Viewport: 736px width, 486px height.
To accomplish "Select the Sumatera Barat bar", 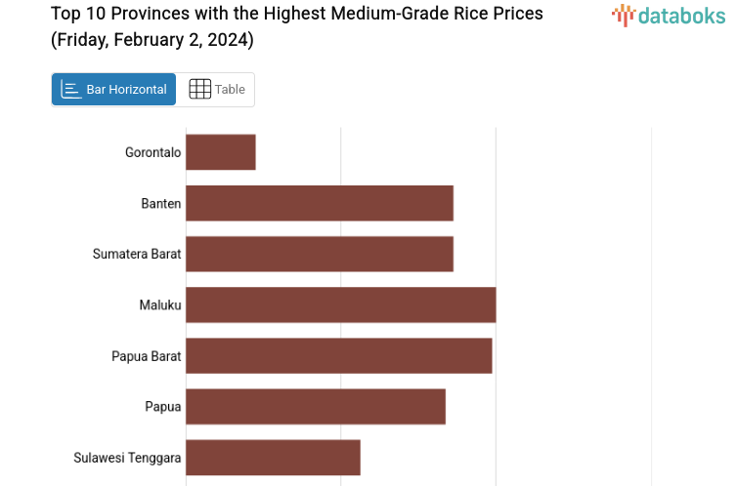I will tap(320, 254).
